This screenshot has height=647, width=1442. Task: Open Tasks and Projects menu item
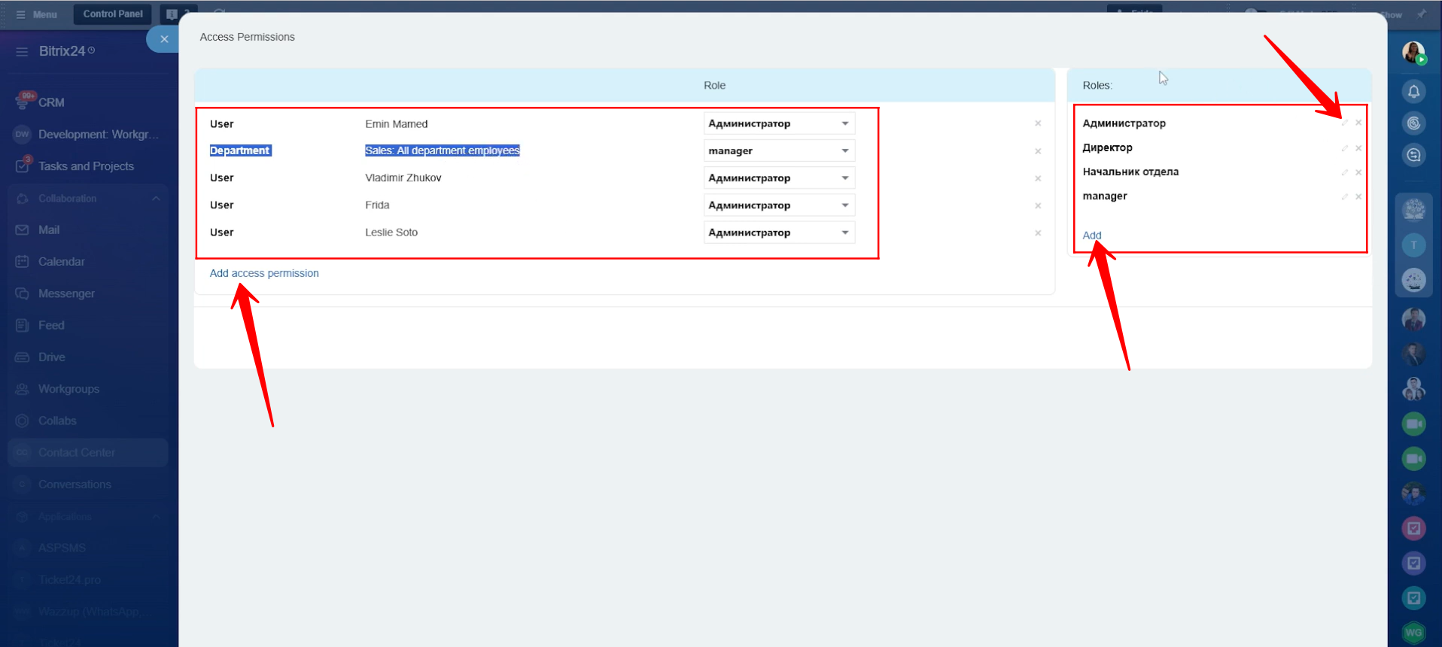click(86, 166)
